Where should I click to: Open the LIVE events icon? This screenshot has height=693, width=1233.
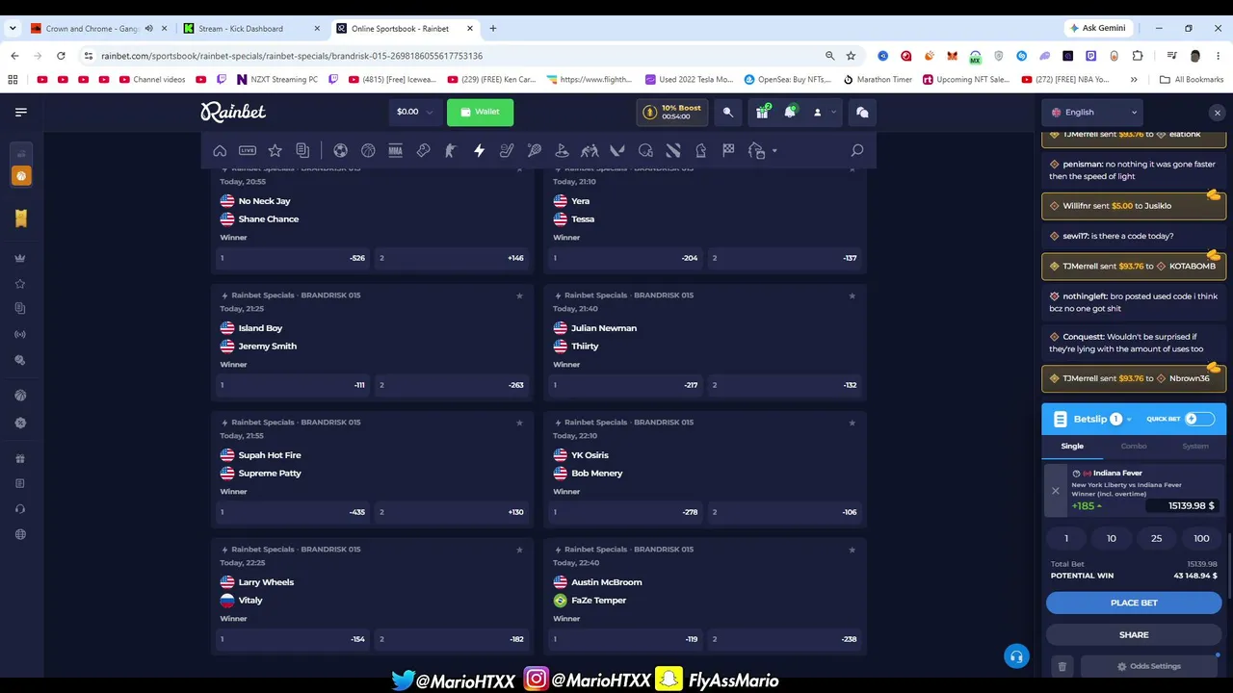(x=248, y=150)
